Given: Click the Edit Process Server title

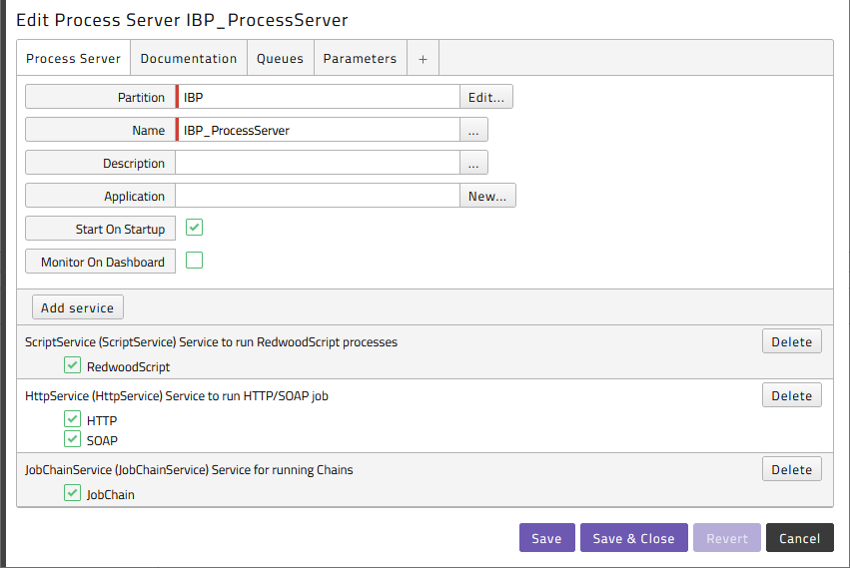Looking at the screenshot, I should point(182,20).
